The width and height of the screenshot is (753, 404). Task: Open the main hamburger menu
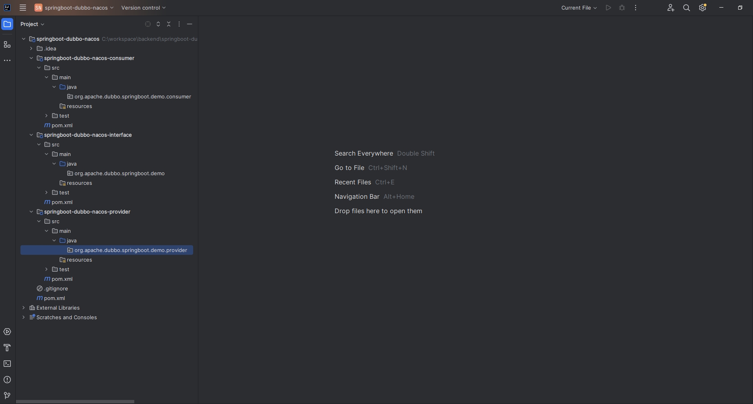tap(23, 8)
